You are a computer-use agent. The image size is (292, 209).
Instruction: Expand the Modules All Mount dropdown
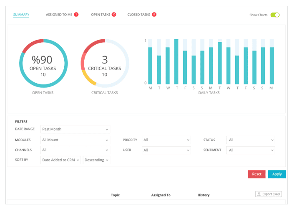[x=75, y=140]
